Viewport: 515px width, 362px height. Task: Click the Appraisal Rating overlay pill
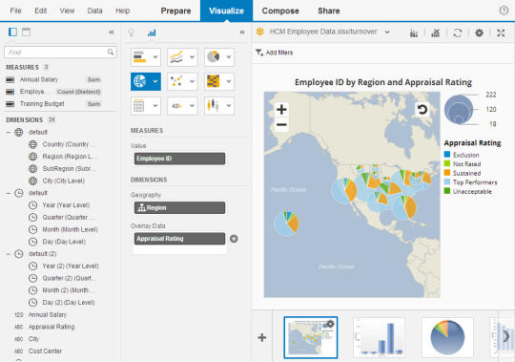(179, 239)
